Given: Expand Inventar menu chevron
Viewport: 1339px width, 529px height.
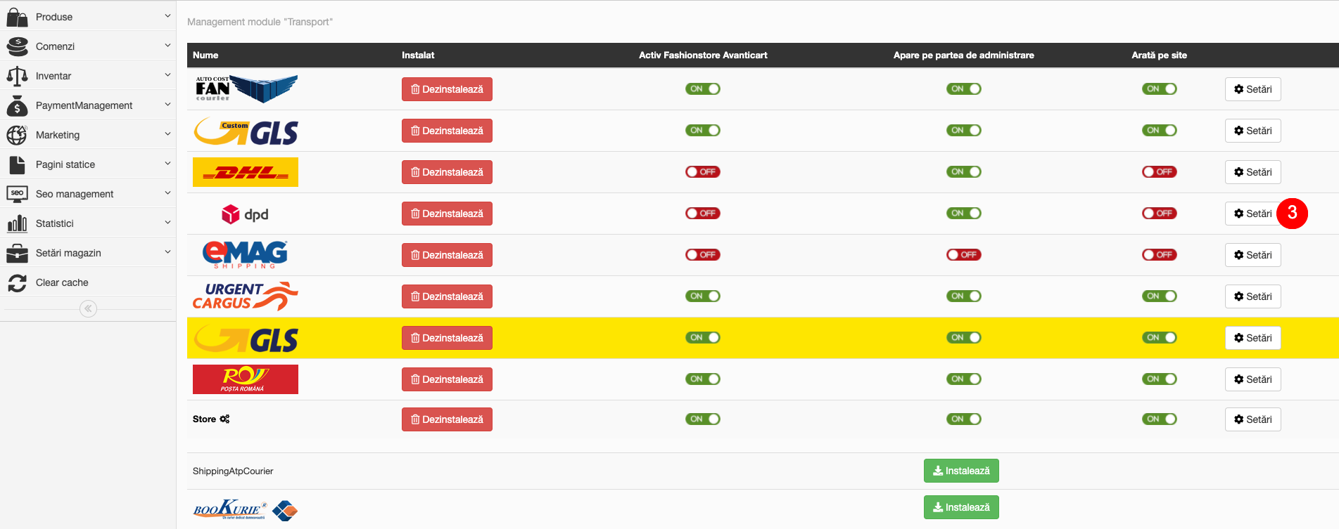Looking at the screenshot, I should pyautogui.click(x=167, y=74).
